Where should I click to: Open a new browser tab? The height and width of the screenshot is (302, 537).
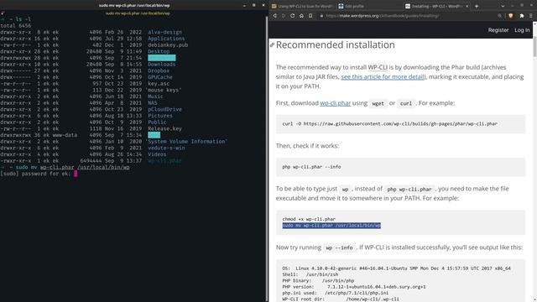[x=477, y=6]
